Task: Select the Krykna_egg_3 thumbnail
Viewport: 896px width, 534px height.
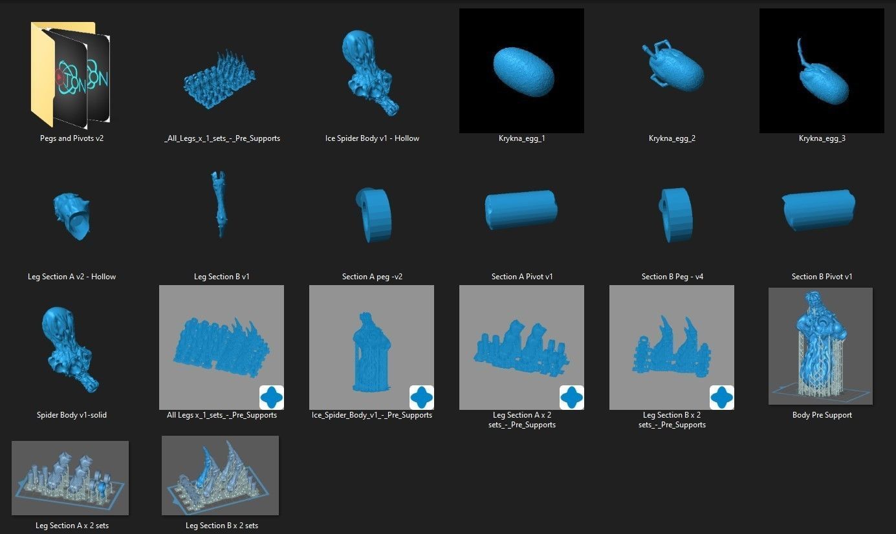Action: (x=822, y=70)
